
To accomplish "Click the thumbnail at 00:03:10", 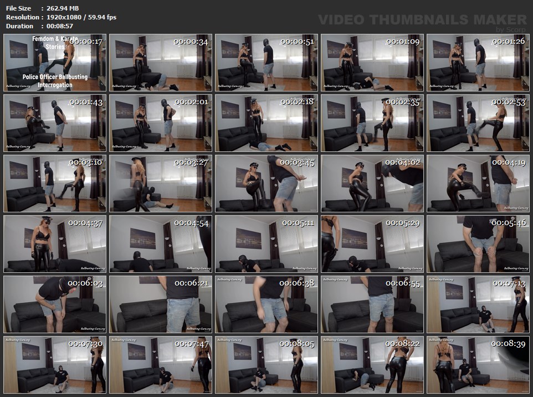I will pyautogui.click(x=55, y=183).
